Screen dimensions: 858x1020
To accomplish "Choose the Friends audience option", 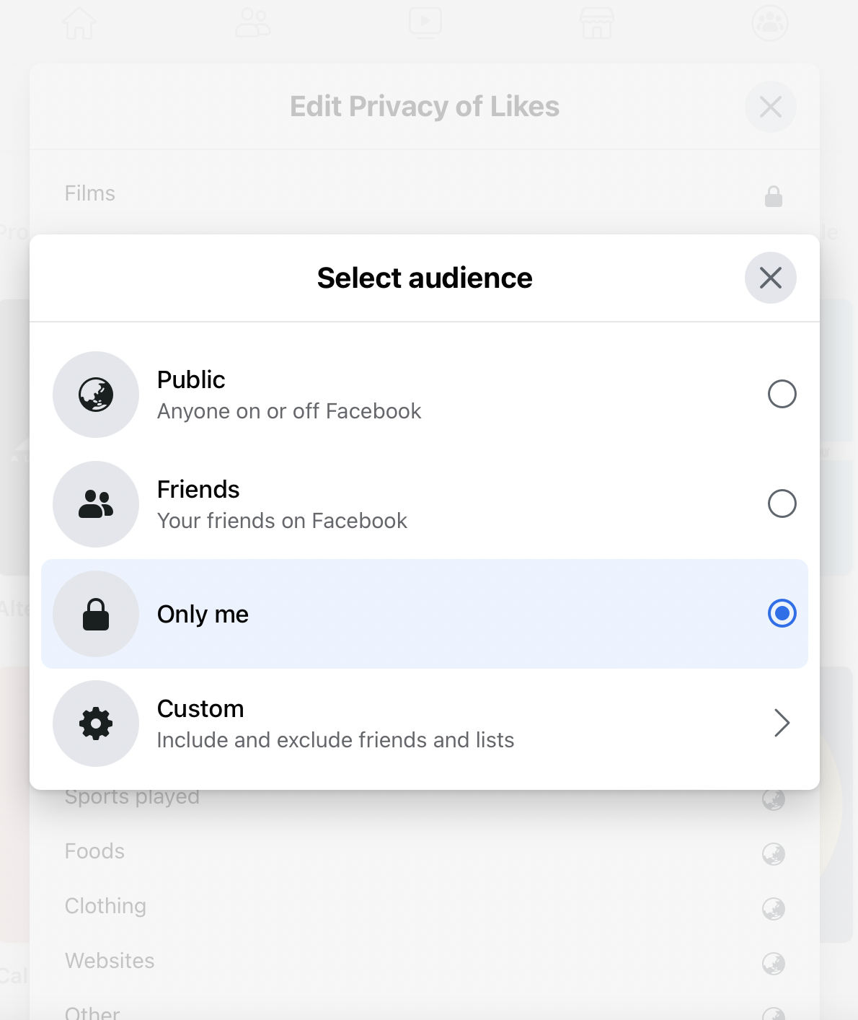I will point(425,504).
